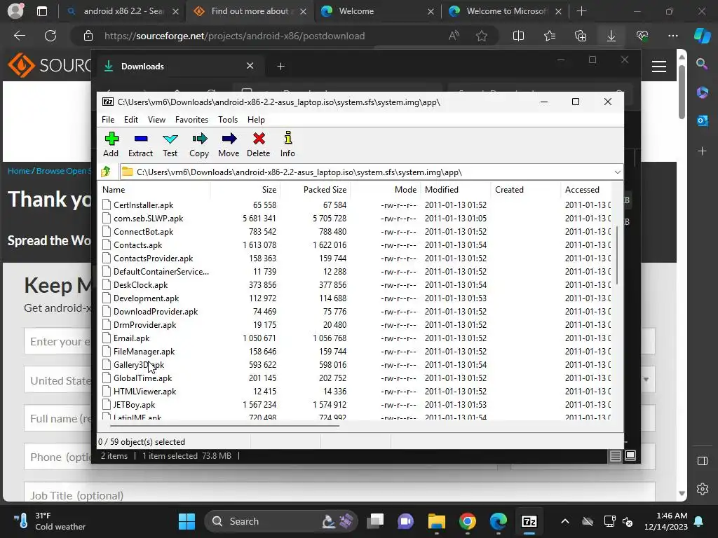Open a new Edge browser tab
718x538 pixels.
click(x=581, y=11)
